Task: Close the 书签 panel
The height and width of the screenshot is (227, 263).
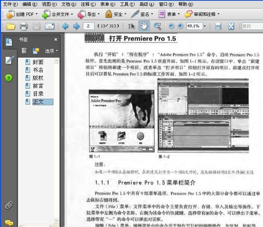Action: (56, 39)
